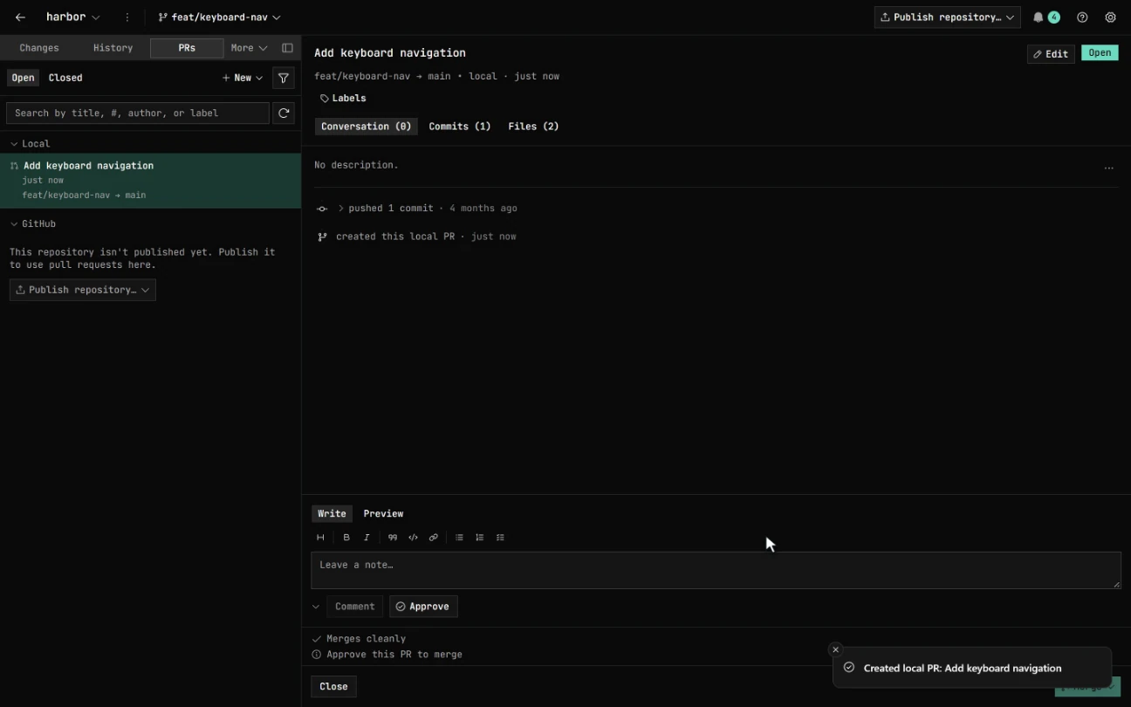Viewport: 1131px width, 707px height.
Task: Insert a bulleted list
Action: click(459, 538)
